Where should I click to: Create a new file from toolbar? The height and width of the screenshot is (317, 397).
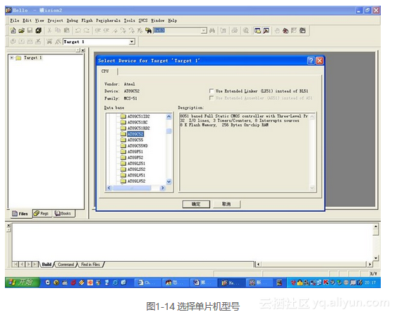(x=13, y=30)
